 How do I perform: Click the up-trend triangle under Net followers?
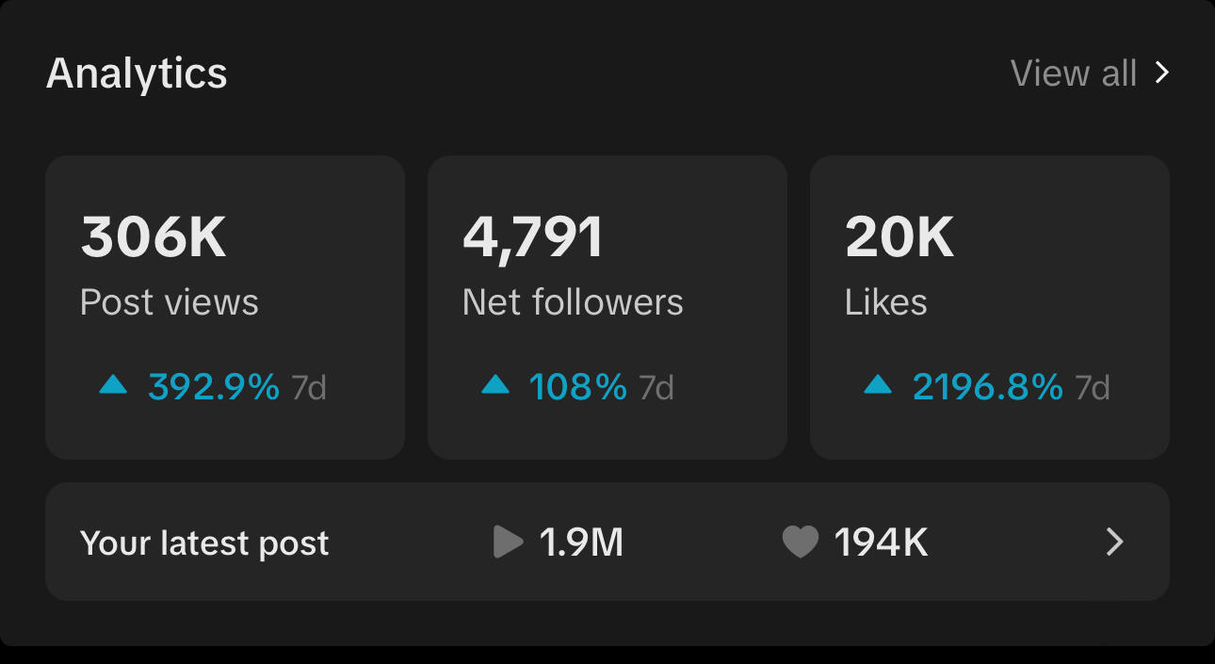tap(495, 384)
